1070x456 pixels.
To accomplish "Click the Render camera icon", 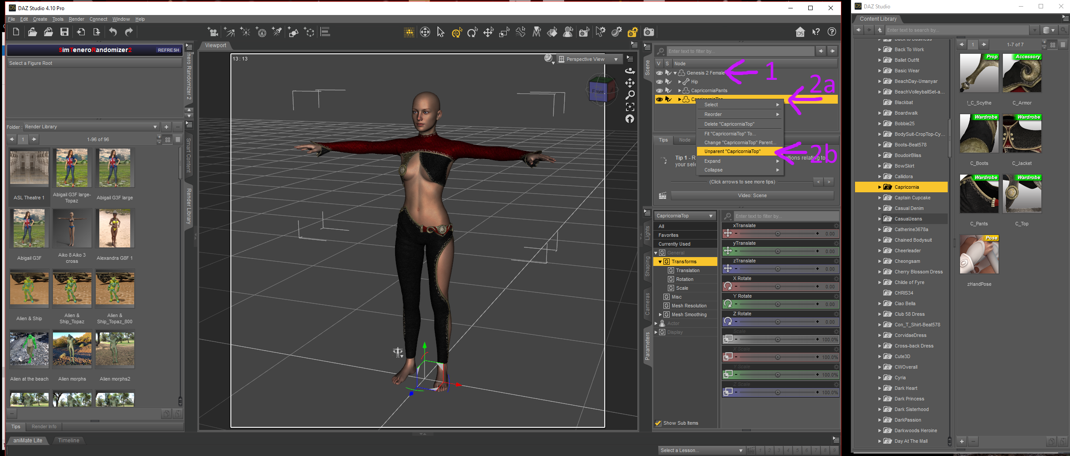I will point(649,32).
